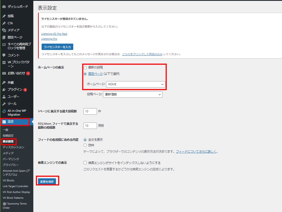Click the 変更を保存 save button

tap(47, 182)
